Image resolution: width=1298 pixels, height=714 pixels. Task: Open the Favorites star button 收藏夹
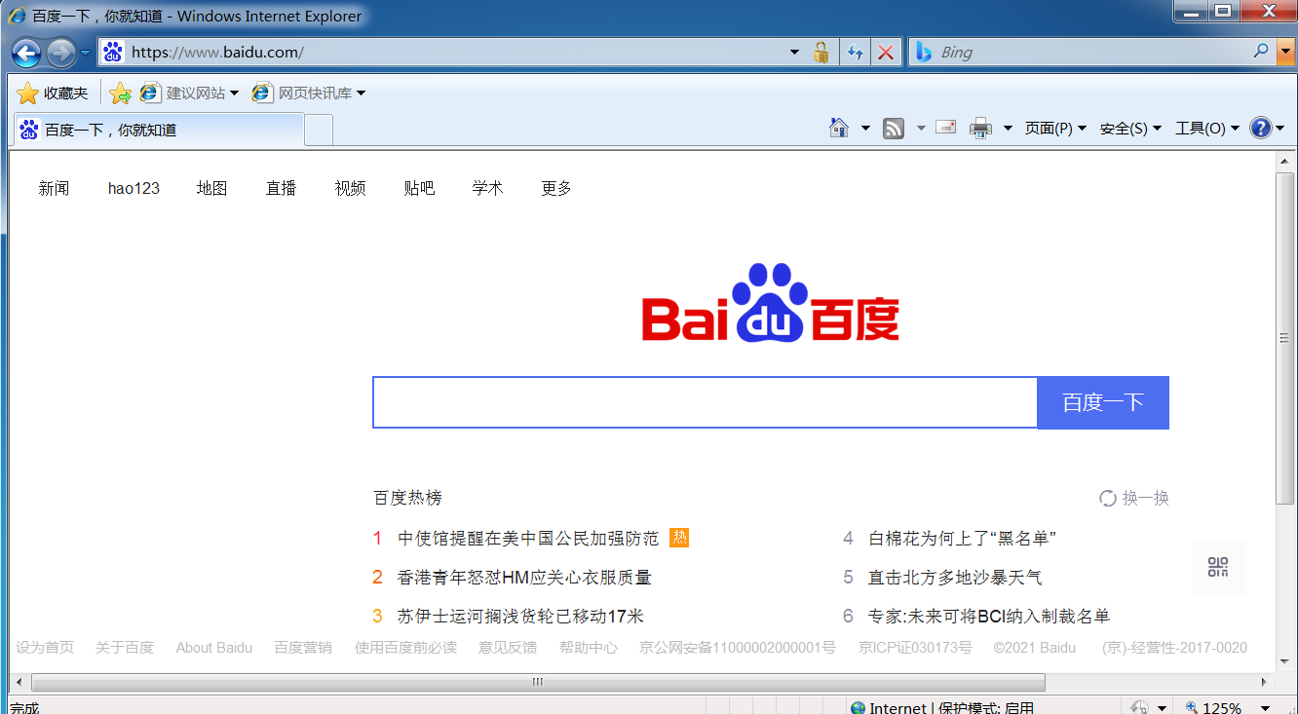[53, 94]
